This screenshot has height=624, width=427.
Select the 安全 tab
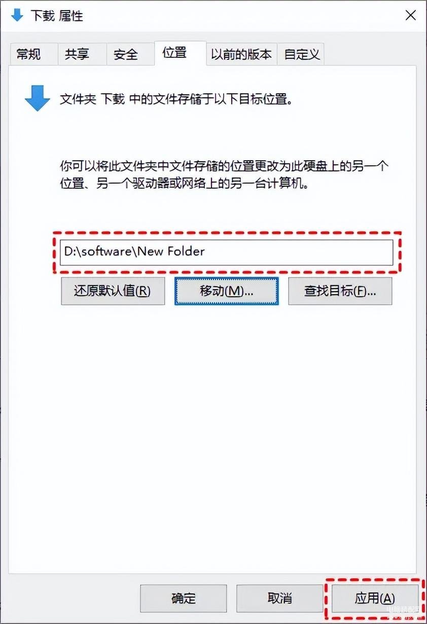pos(125,54)
